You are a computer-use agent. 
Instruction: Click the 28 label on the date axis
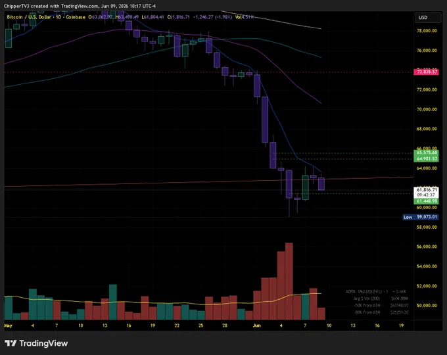tap(225, 325)
